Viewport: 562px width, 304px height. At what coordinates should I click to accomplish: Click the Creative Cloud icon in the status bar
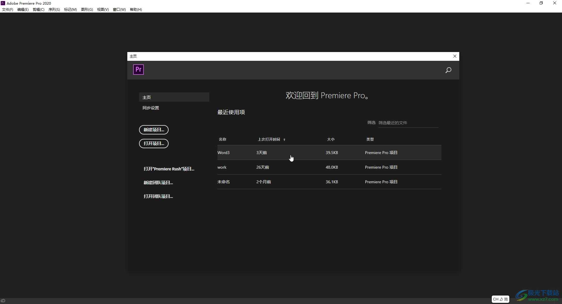[3, 300]
